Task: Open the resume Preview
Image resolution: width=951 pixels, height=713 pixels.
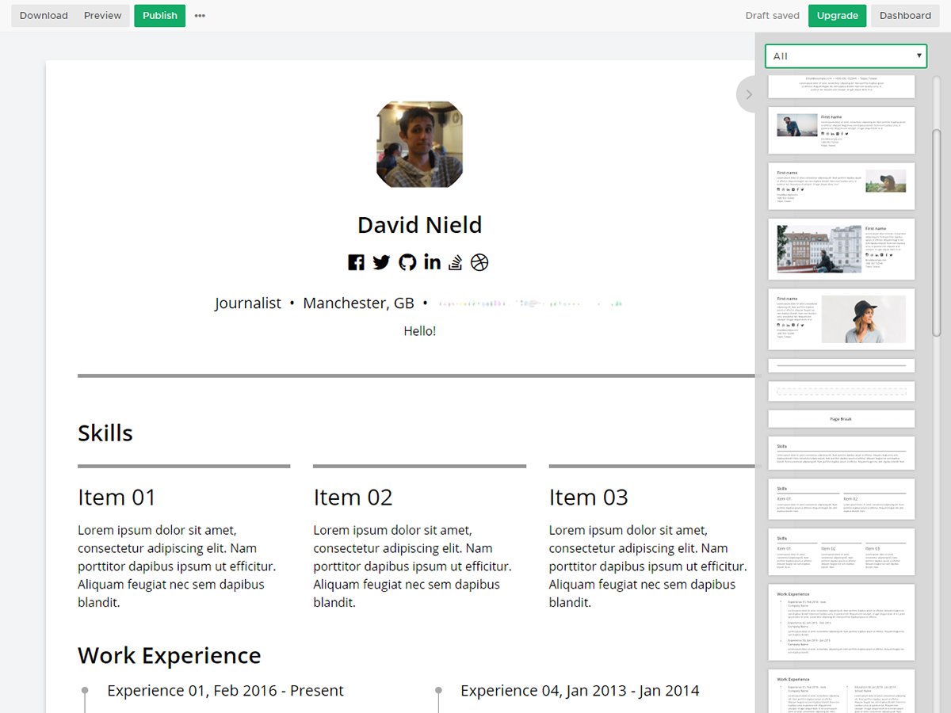Action: click(x=103, y=16)
